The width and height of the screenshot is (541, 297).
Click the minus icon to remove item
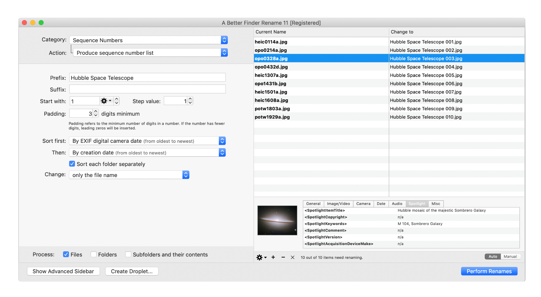coord(283,257)
